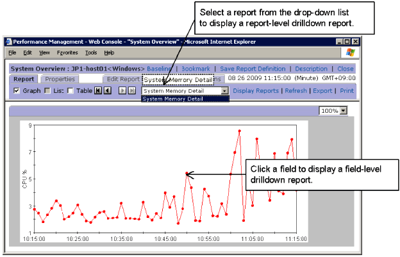Click the Internet Explorer icon in title bar

coord(9,42)
